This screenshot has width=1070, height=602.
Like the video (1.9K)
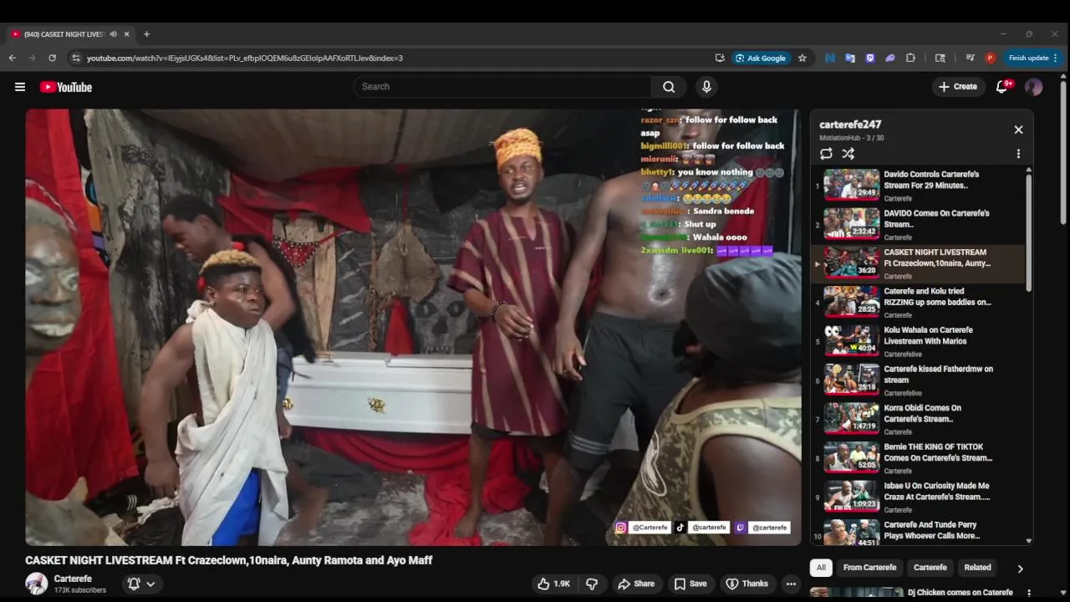554,584
